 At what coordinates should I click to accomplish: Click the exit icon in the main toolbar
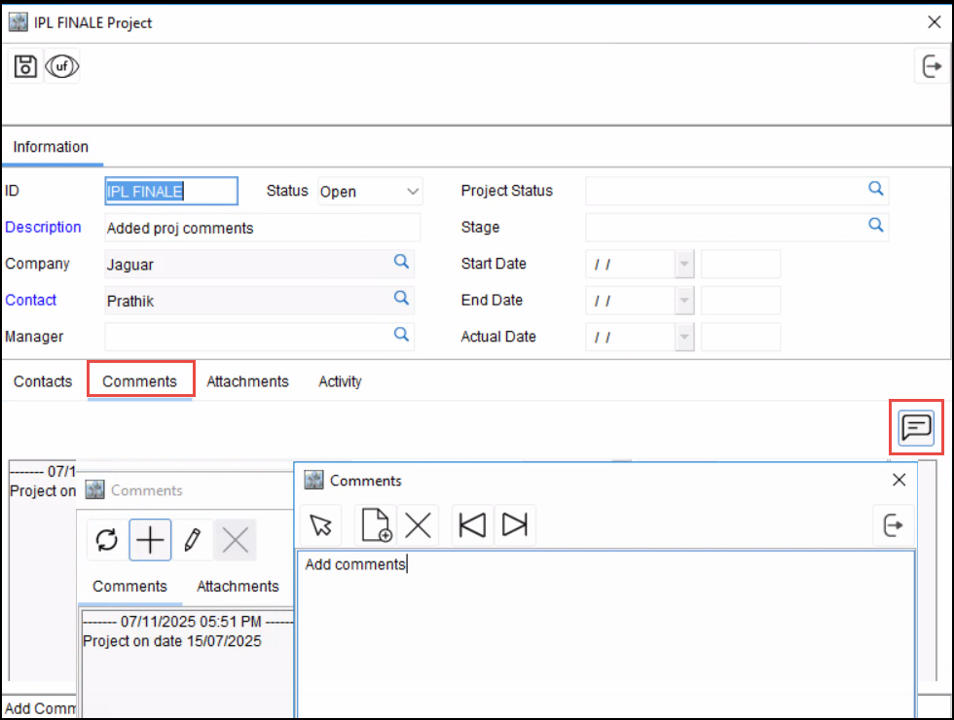(x=931, y=66)
